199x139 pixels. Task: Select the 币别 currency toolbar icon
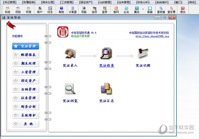[28, 10]
